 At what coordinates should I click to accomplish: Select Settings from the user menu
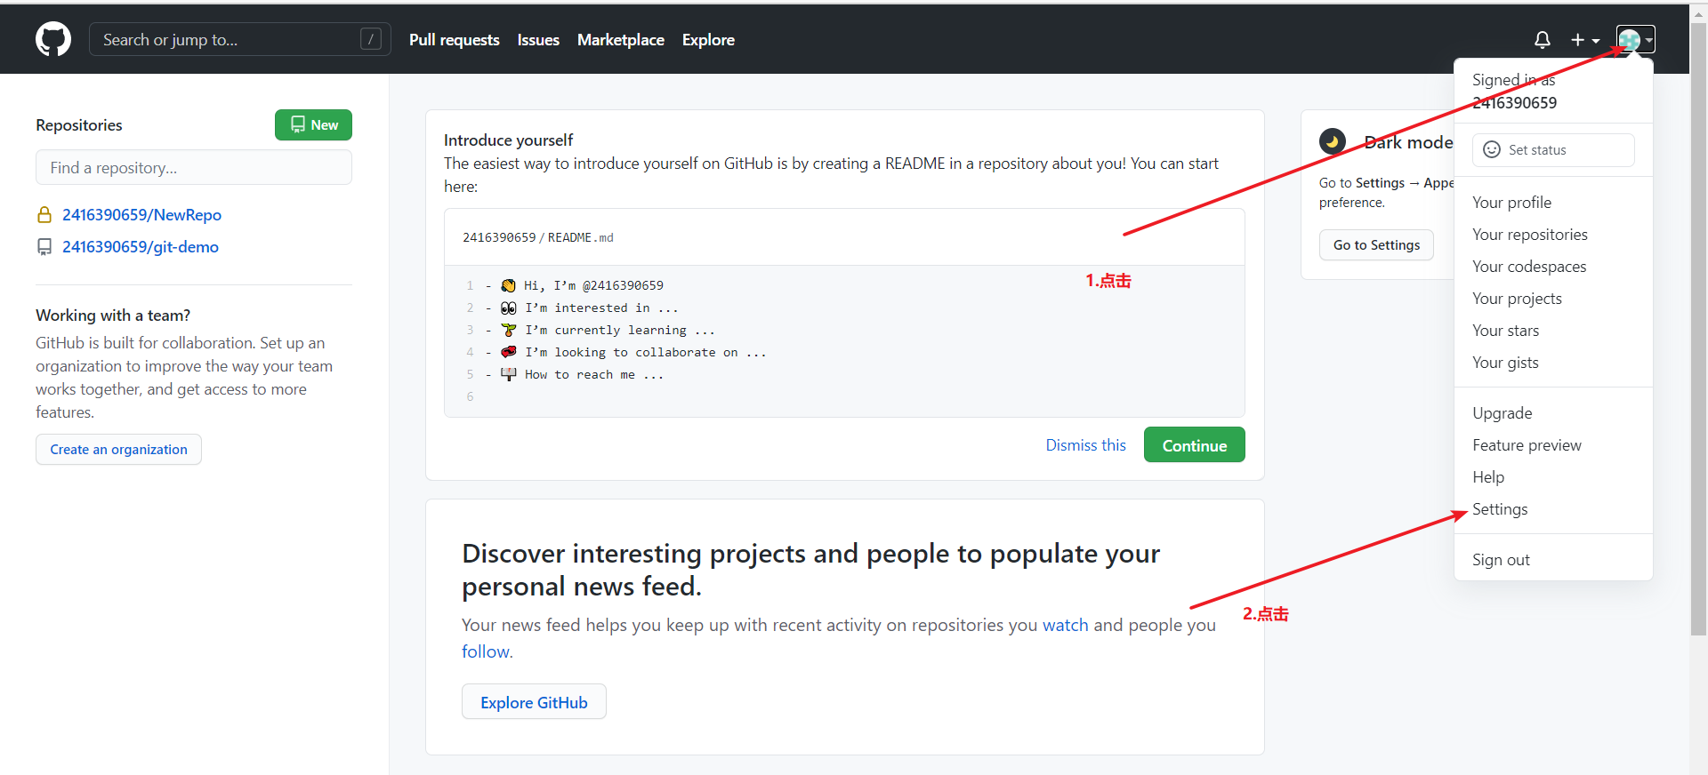tap(1500, 509)
